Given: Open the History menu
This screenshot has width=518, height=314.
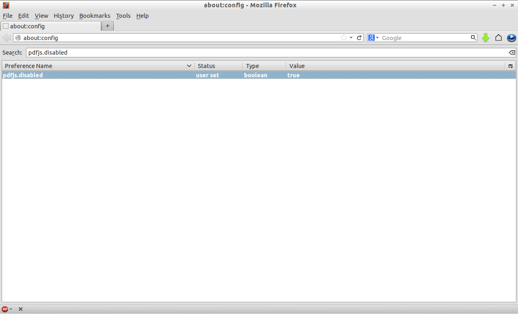Looking at the screenshot, I should (64, 16).
